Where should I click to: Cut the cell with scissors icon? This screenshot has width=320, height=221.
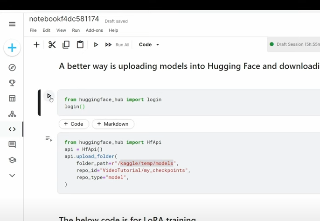pos(52,44)
